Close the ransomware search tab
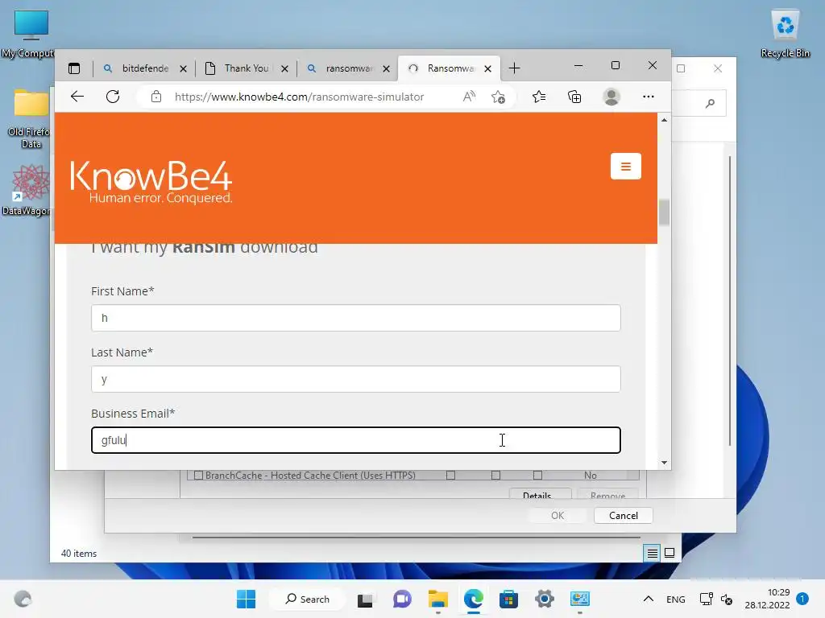The width and height of the screenshot is (825, 618). (x=386, y=69)
